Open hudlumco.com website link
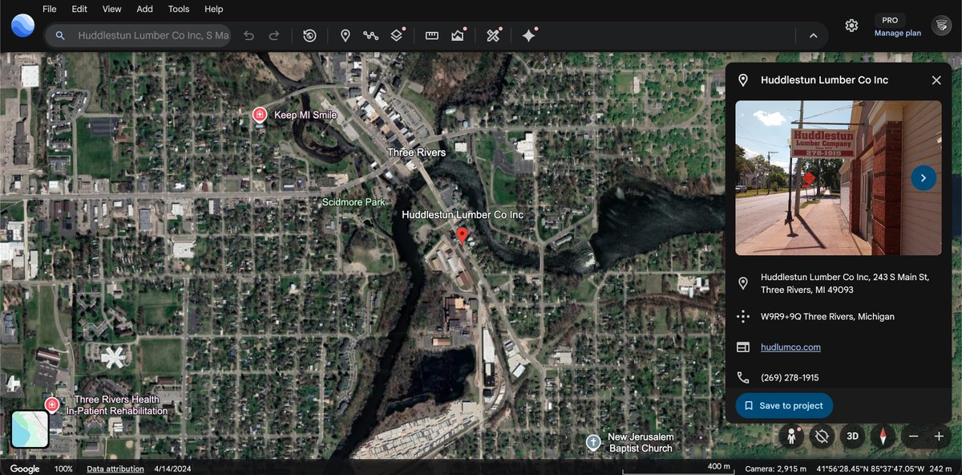This screenshot has width=962, height=475. (790, 347)
